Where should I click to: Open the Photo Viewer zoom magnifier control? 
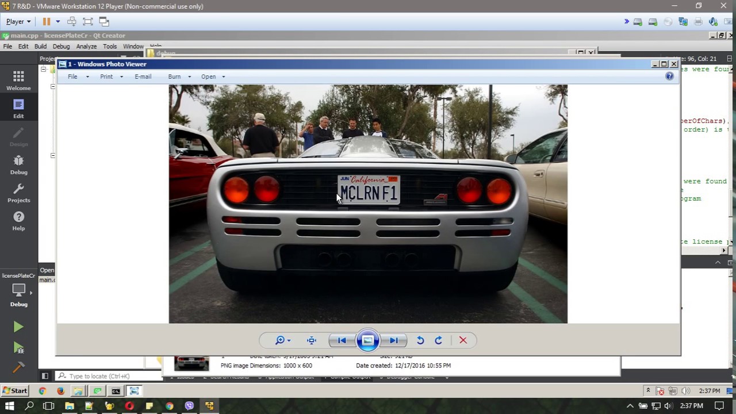tap(282, 340)
